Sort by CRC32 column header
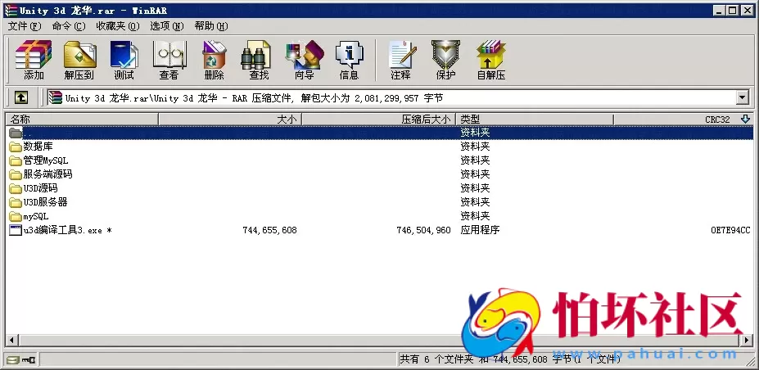759x370 pixels. (684, 119)
